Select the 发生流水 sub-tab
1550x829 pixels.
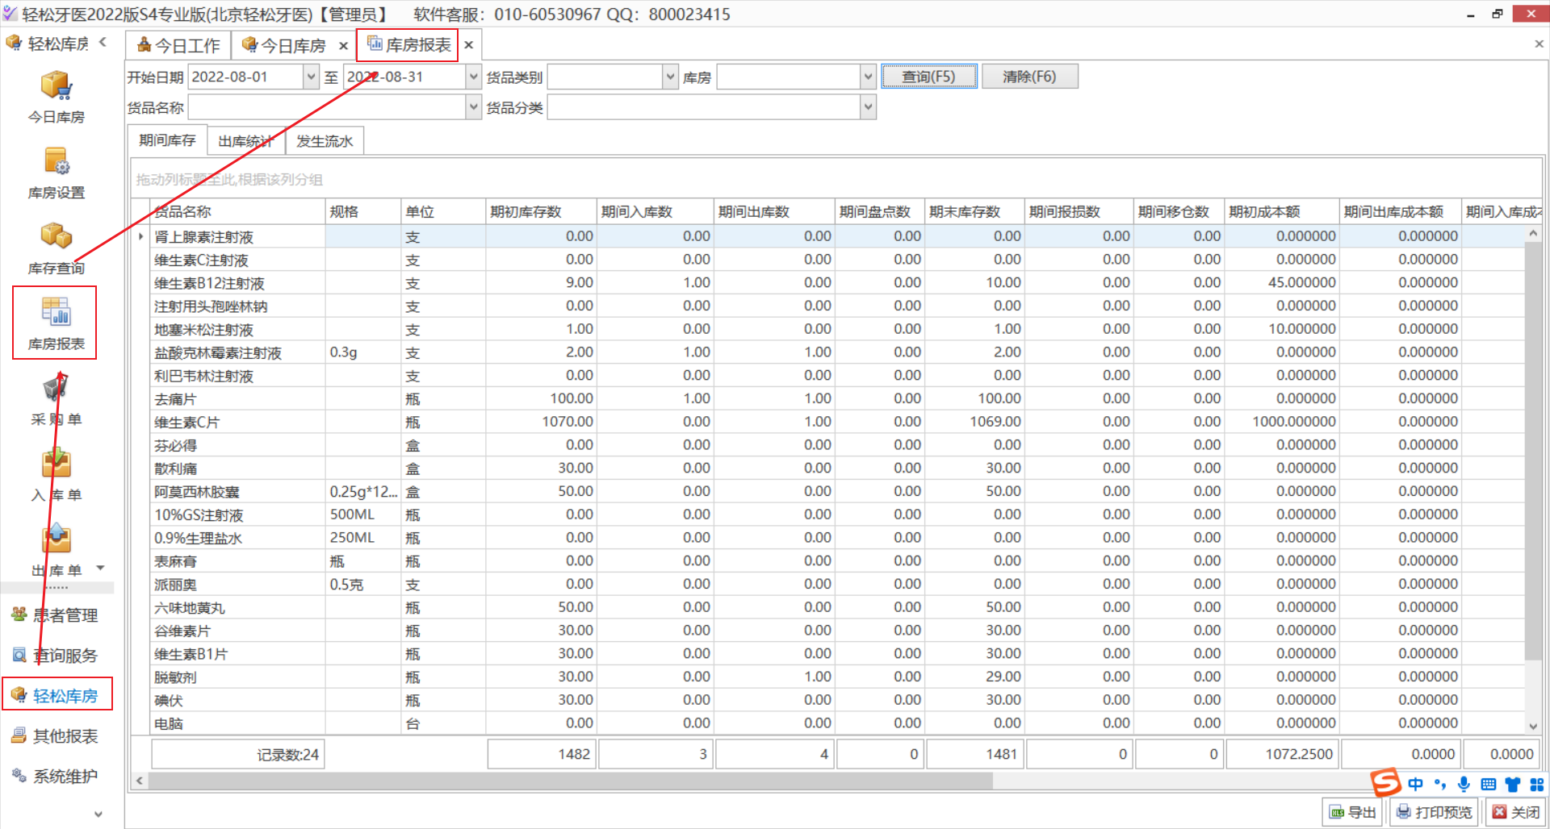[325, 141]
